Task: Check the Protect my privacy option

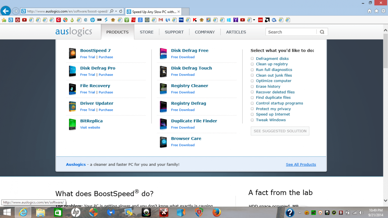Action: coord(252,109)
